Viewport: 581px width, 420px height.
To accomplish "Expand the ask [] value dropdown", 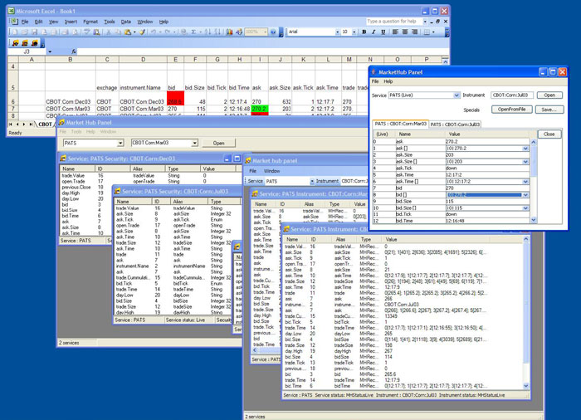I will point(525,149).
